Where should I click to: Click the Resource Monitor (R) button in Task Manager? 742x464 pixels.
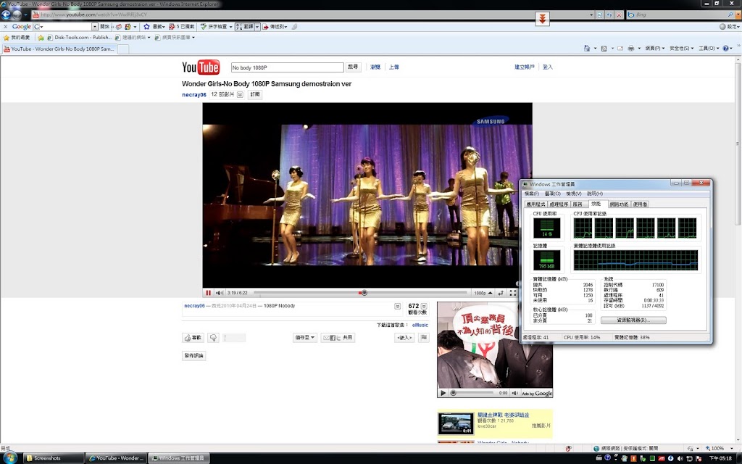(633, 320)
